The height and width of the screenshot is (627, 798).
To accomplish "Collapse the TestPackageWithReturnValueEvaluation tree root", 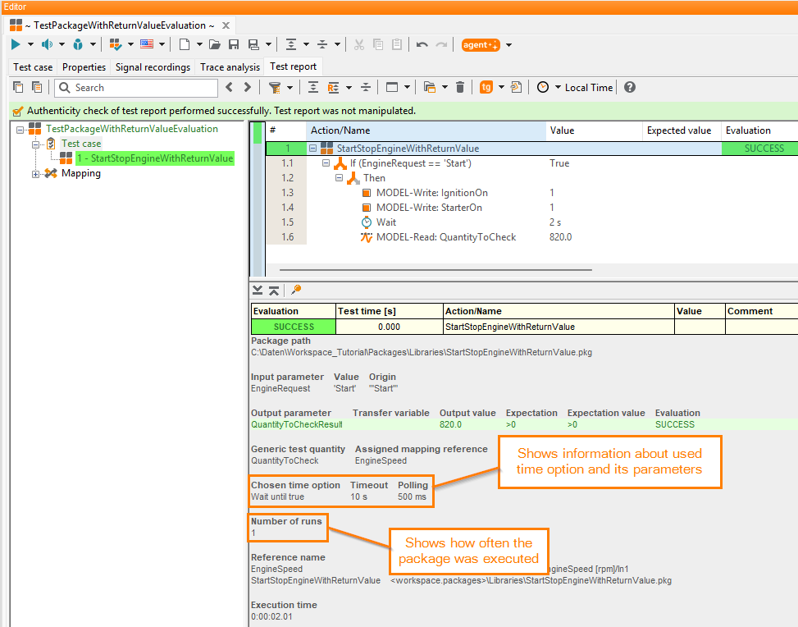I will (x=20, y=130).
